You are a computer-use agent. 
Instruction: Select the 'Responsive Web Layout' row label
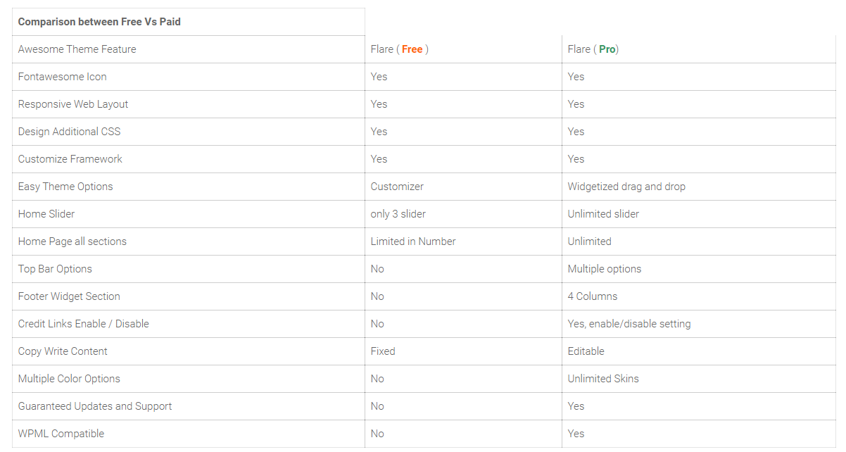click(73, 104)
